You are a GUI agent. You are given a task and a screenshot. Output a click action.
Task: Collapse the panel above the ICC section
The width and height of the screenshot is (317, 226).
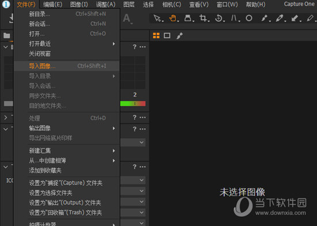click(5, 129)
